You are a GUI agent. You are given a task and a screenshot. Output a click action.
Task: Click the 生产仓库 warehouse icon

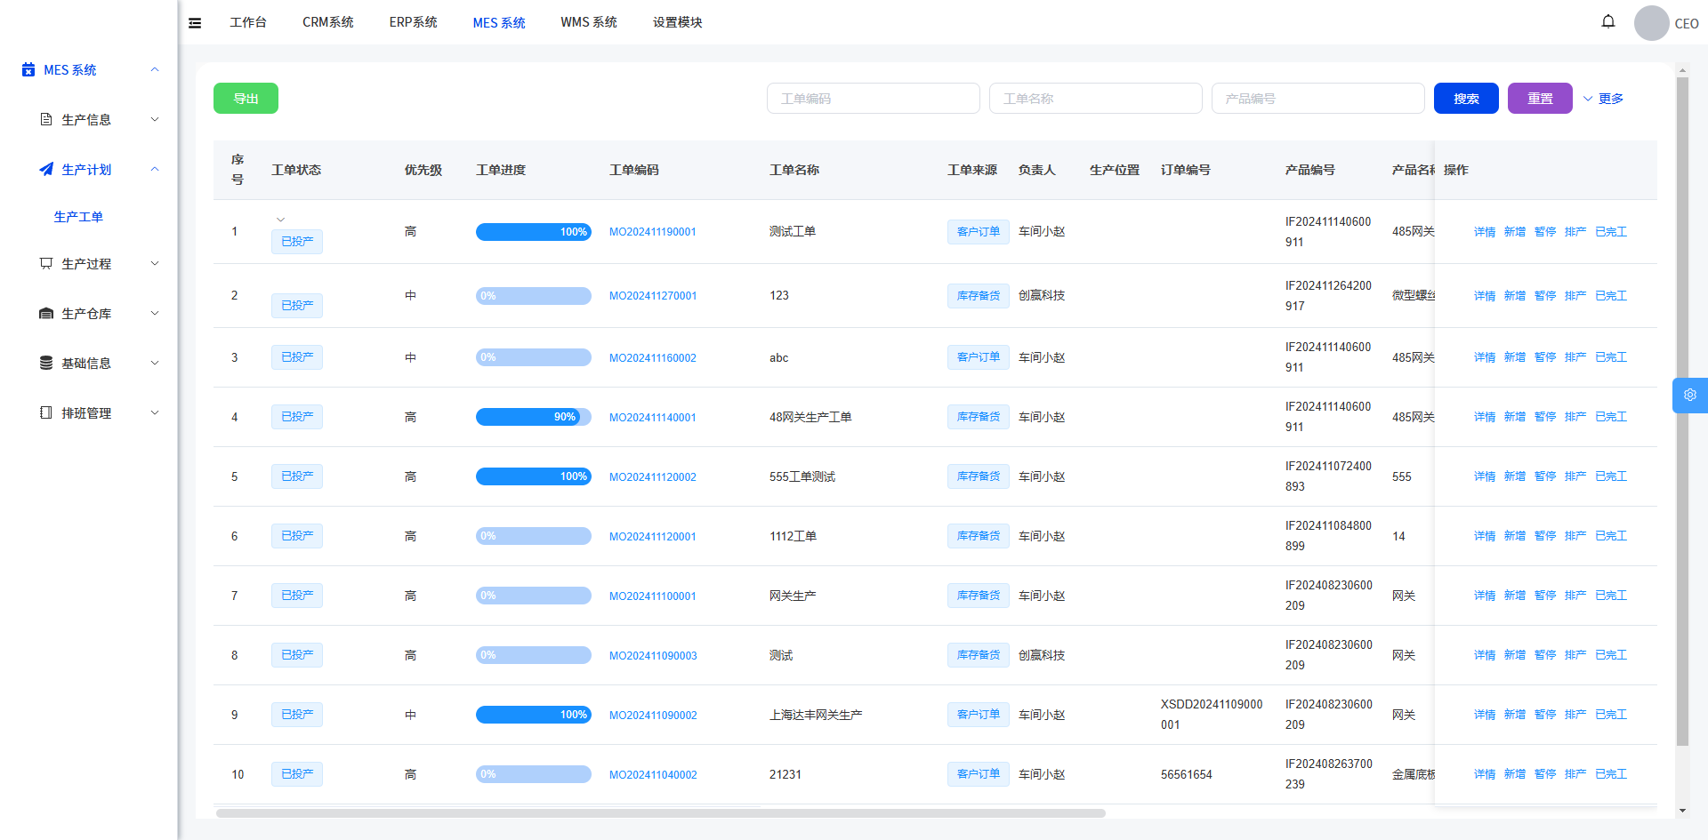46,313
